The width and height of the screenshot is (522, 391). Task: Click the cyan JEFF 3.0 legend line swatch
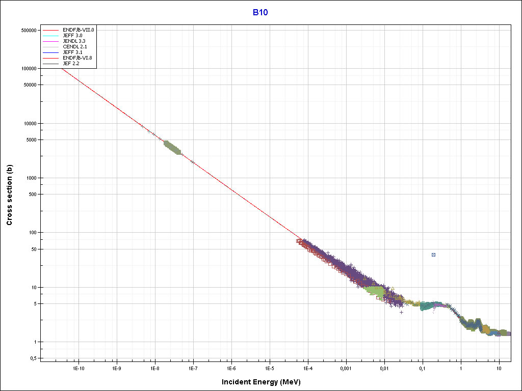click(x=54, y=36)
